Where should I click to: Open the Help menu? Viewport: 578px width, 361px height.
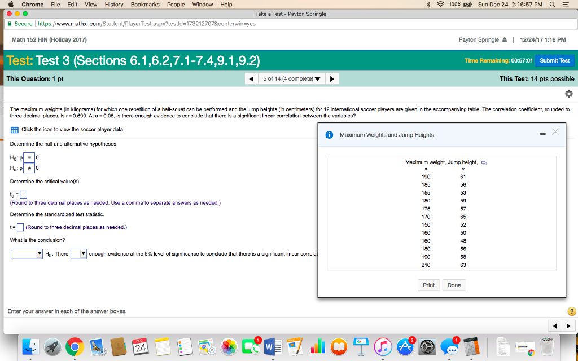coord(226,5)
